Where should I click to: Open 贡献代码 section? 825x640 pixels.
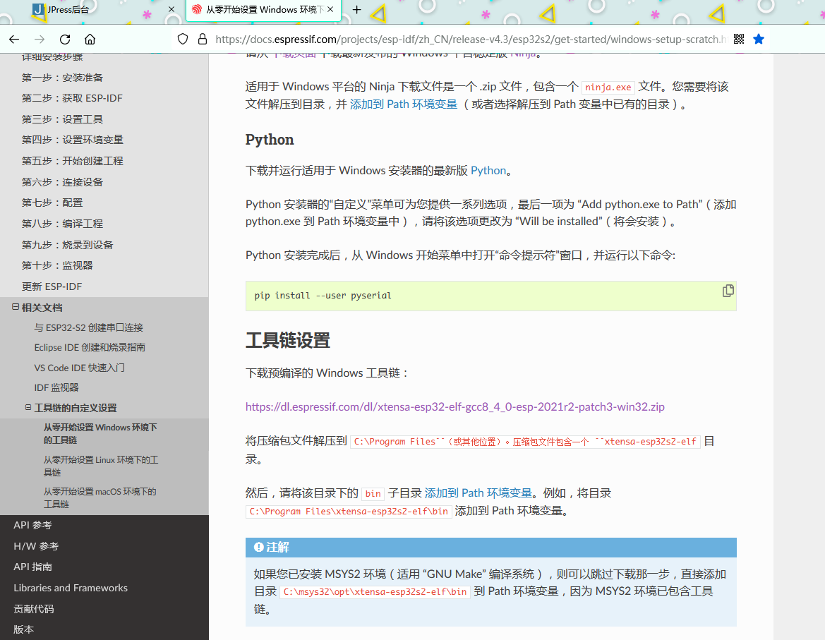34,609
